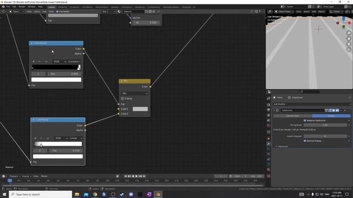
Task: Click the blue Z axis navigation gizmo
Action: point(344,19)
